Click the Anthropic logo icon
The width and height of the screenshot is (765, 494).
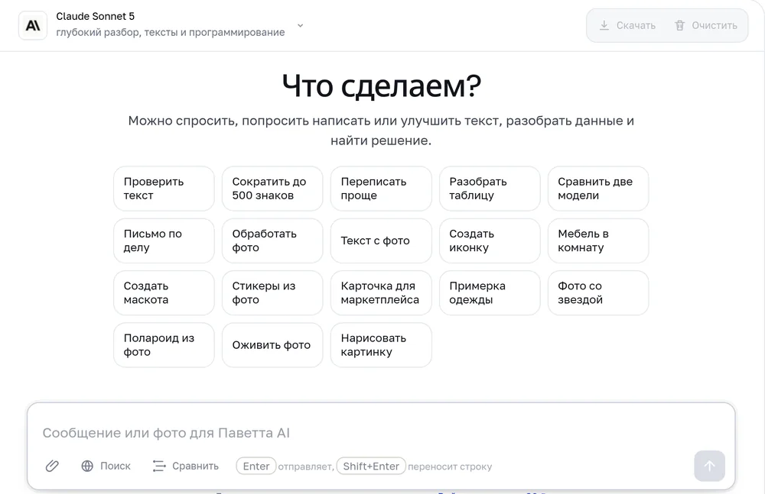[33, 25]
